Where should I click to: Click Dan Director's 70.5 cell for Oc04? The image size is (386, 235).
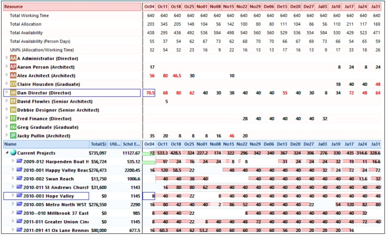tap(149, 93)
